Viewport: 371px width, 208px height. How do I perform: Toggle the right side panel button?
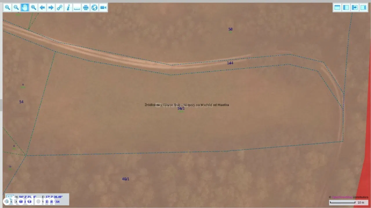point(363,8)
